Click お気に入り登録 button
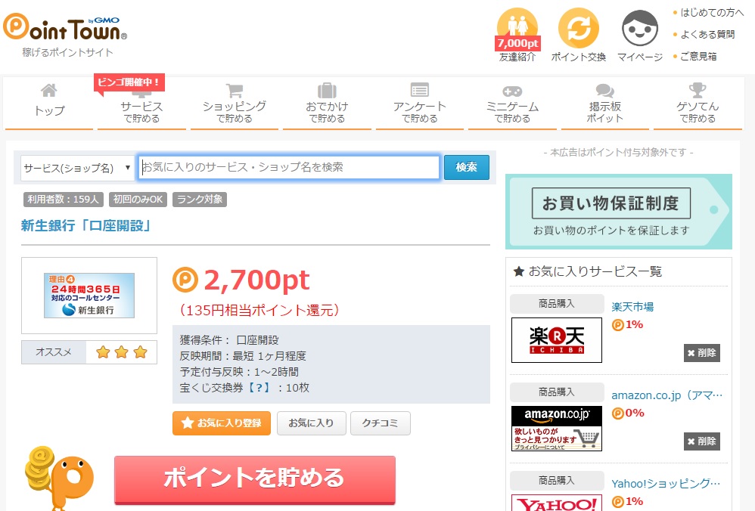The image size is (755, 511). coord(222,423)
